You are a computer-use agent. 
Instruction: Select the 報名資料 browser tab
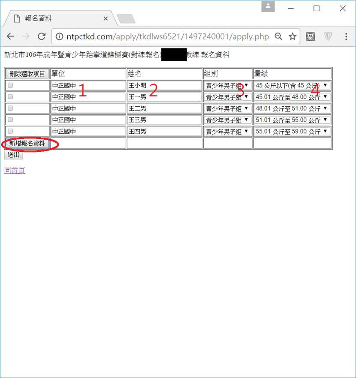(56, 18)
